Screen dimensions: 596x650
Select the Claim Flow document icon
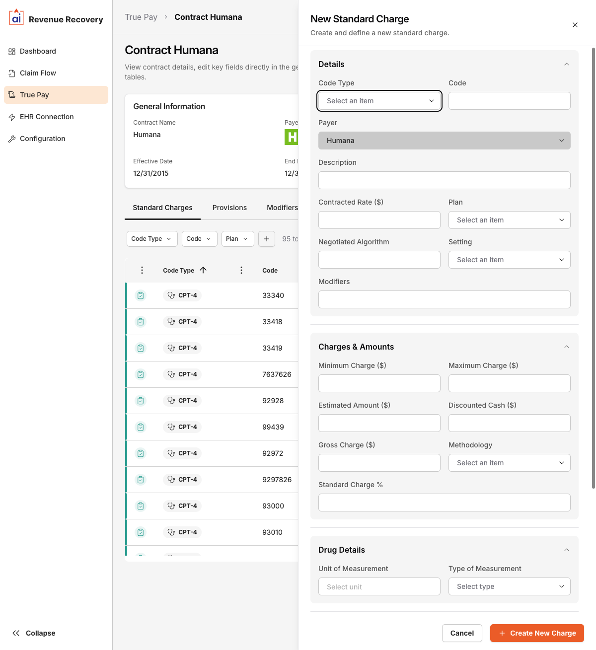tap(11, 73)
